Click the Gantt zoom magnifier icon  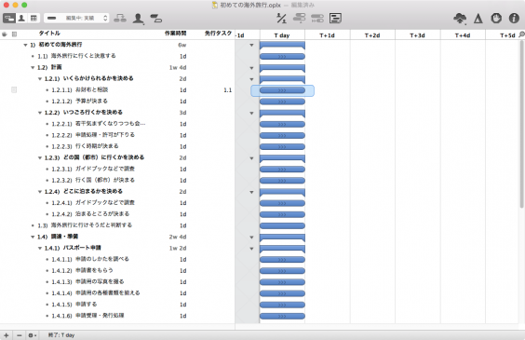click(x=521, y=34)
